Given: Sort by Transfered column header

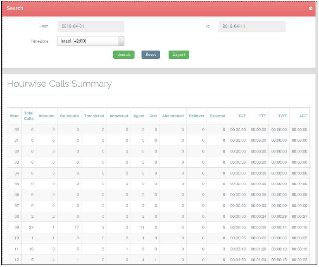Looking at the screenshot, I should [x=94, y=116].
